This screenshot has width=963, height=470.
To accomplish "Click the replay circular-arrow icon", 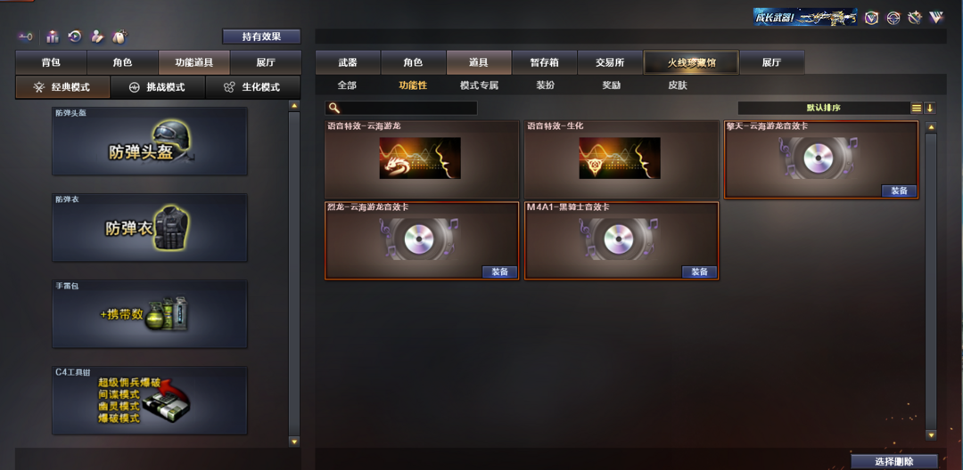I will pyautogui.click(x=74, y=36).
